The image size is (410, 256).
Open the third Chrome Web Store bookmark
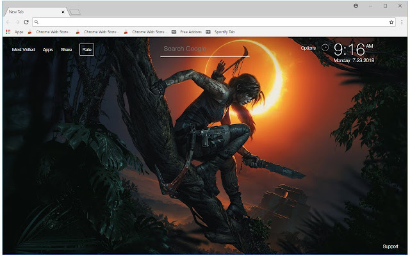[145, 32]
